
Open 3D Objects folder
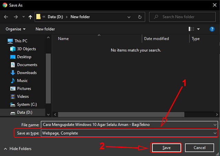[26, 49]
